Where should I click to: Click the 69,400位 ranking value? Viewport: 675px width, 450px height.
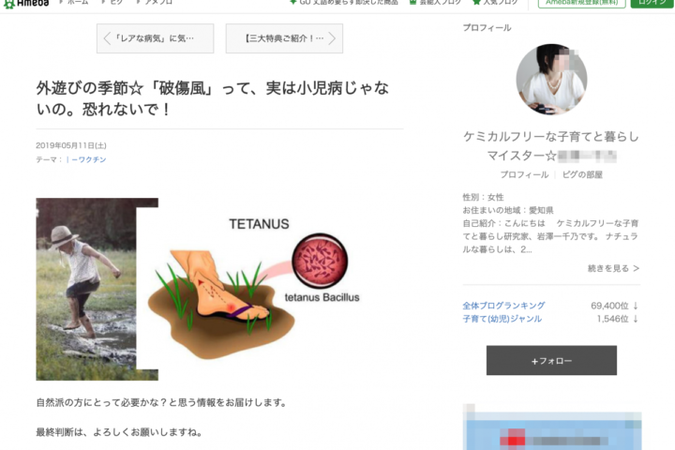tap(609, 306)
